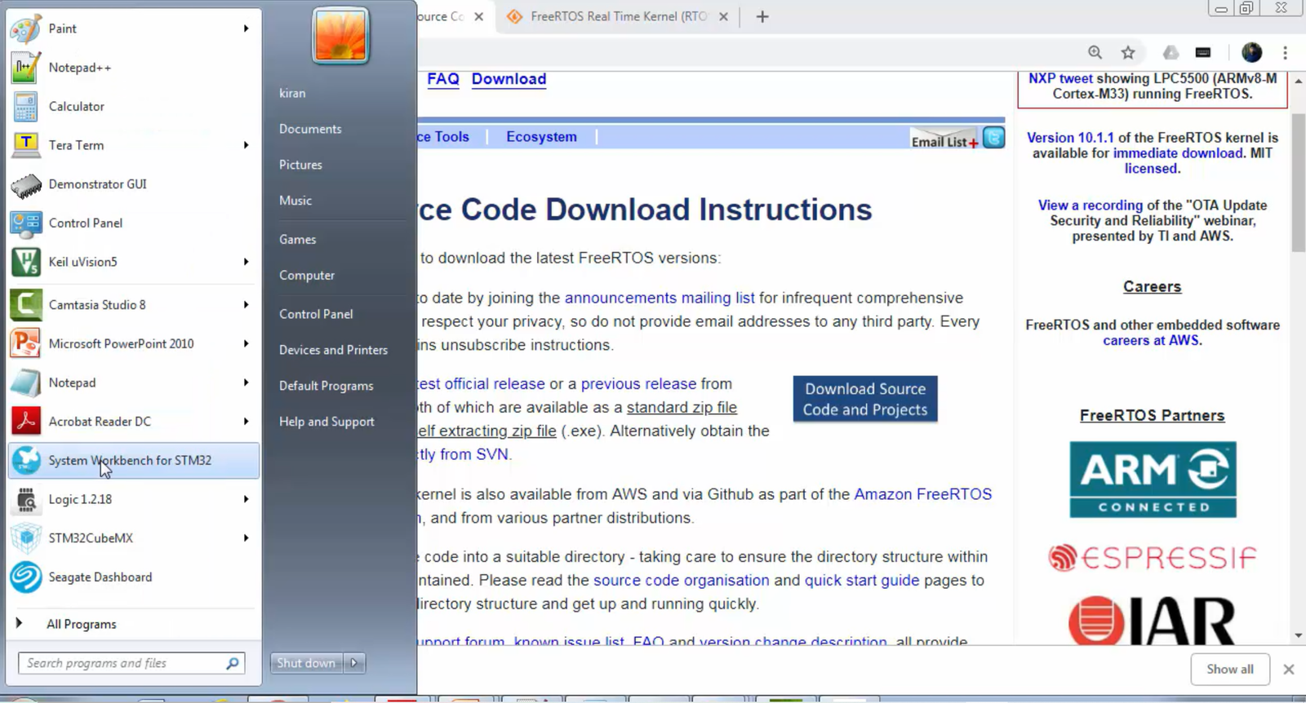The width and height of the screenshot is (1306, 703).
Task: Open the user account picture
Action: point(341,36)
